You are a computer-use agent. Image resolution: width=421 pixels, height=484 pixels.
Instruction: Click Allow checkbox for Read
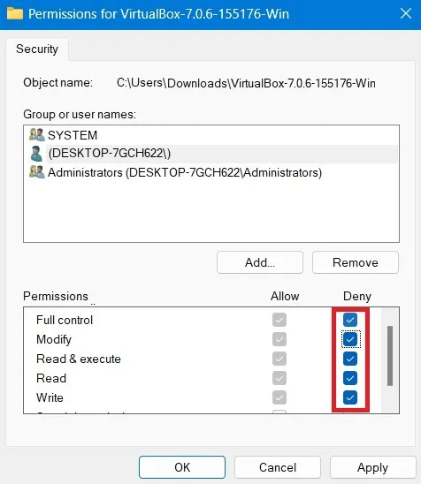point(279,378)
